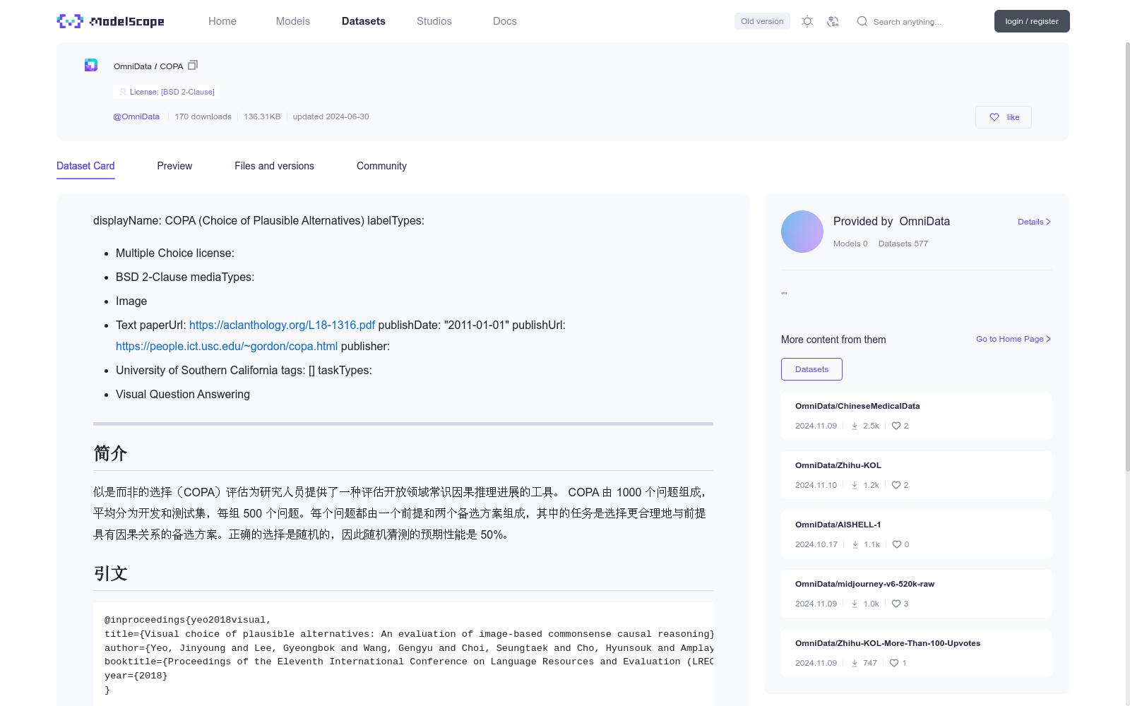Select the Dataset Card tab
The width and height of the screenshot is (1130, 706).
(x=85, y=166)
